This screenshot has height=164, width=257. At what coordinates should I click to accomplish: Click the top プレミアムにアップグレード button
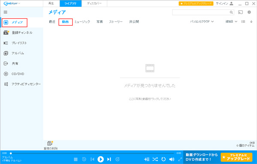(196, 3)
